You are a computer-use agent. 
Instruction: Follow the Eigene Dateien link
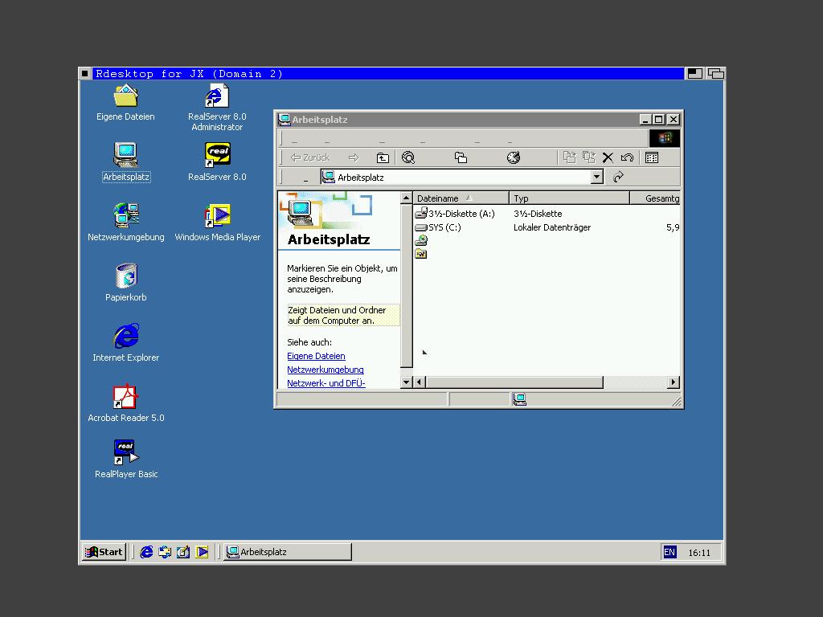[316, 356]
